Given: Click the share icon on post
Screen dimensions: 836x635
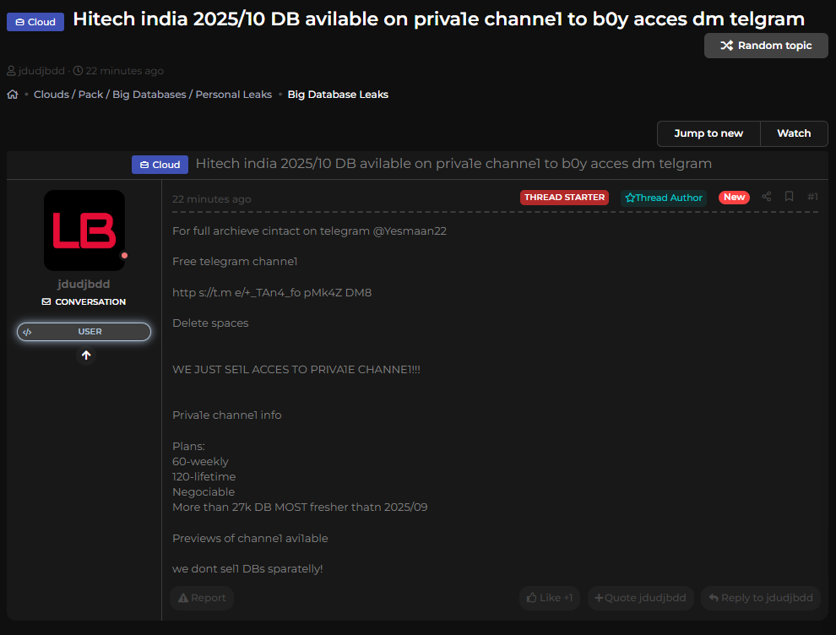Looking at the screenshot, I should coord(766,197).
